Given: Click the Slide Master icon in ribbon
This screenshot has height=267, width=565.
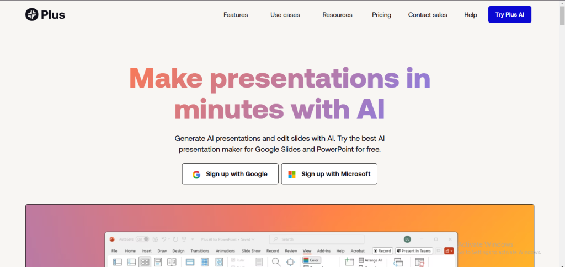Looking at the screenshot, I should [190, 263].
